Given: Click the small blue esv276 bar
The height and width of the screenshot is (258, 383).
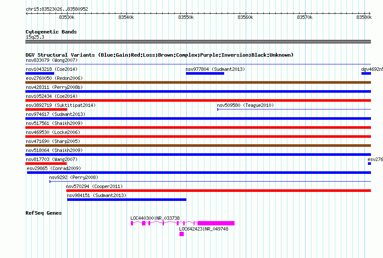Looking at the screenshot, I should pos(369,164).
